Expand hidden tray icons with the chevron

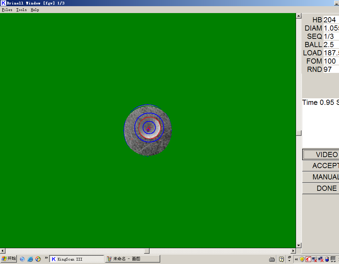pyautogui.click(x=296, y=258)
